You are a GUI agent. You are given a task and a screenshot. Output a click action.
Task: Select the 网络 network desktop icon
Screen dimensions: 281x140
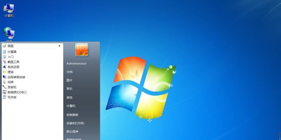tap(9, 34)
